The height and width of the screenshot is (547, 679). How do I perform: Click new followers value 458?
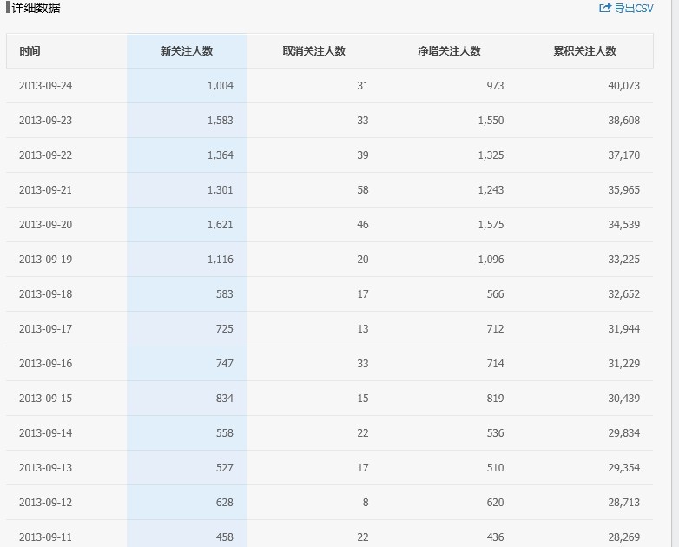coord(224,537)
